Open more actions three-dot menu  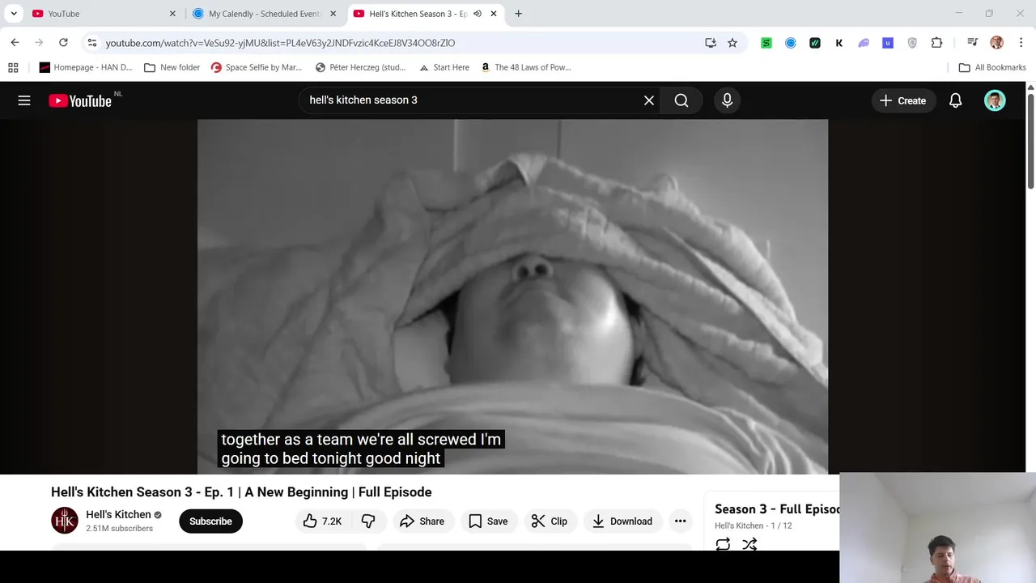tap(680, 521)
